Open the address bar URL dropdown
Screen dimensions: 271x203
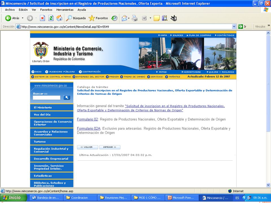coord(234,27)
